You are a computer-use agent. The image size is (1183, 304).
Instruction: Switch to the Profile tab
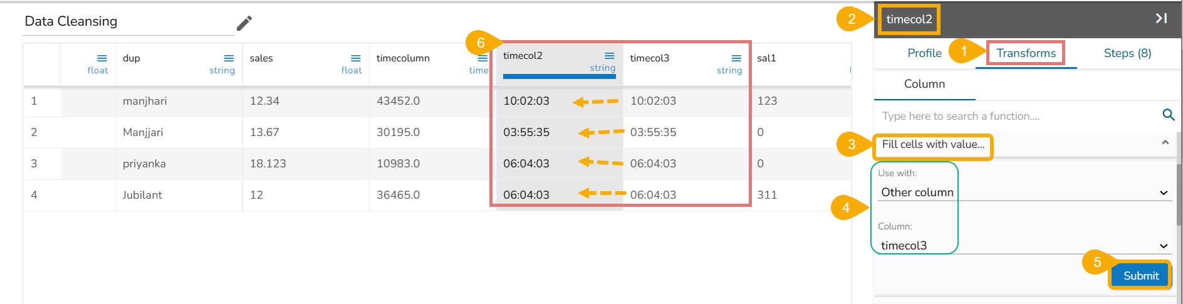pyautogui.click(x=924, y=53)
